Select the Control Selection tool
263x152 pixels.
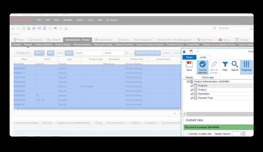pos(202,67)
